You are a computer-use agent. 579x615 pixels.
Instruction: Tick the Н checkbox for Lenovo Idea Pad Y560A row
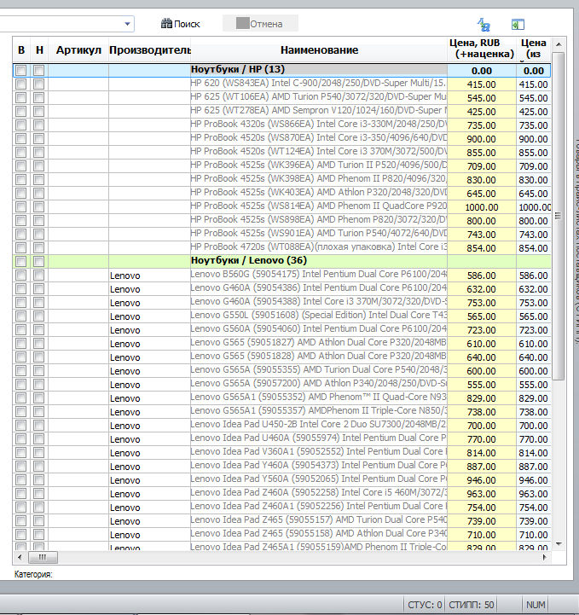click(39, 480)
